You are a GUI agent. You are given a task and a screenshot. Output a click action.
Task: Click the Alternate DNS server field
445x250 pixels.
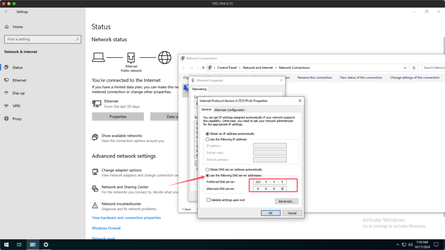269,189
